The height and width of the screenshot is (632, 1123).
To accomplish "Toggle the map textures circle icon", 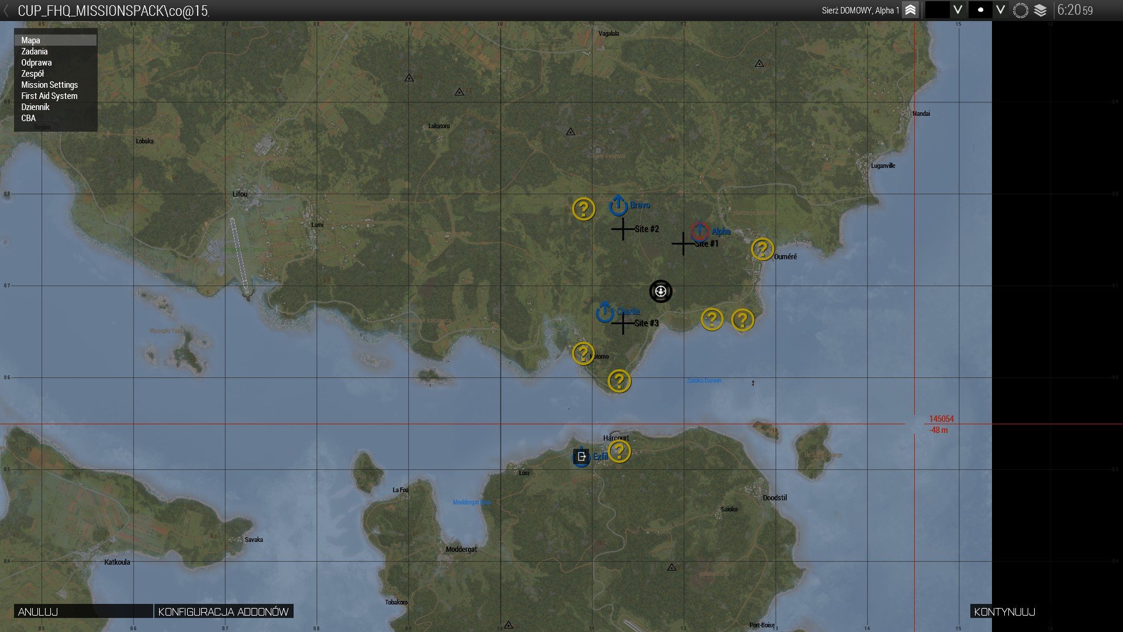I will pos(1020,11).
